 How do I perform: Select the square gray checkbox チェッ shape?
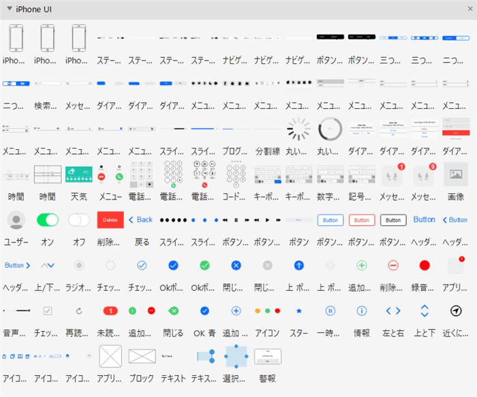[x=48, y=311]
